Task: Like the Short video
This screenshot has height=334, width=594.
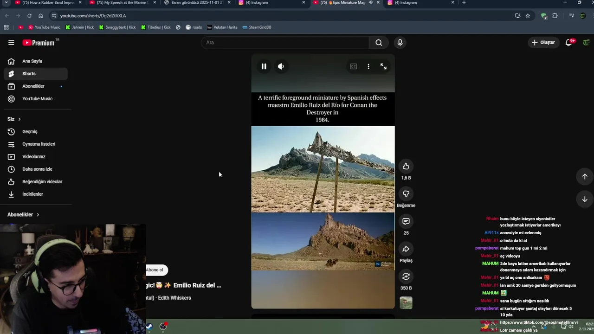Action: (x=406, y=166)
